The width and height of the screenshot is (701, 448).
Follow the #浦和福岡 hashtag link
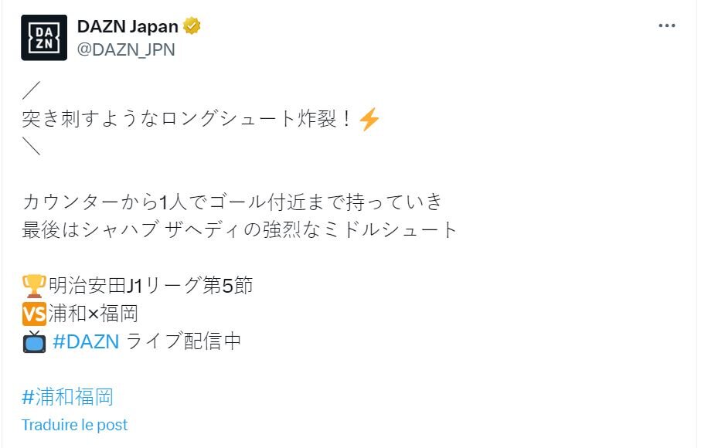[68, 397]
